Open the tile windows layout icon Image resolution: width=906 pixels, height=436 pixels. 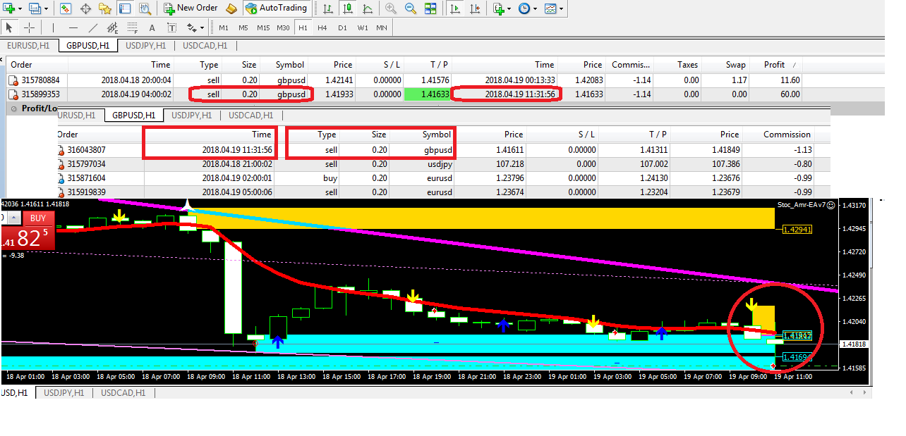coord(430,8)
